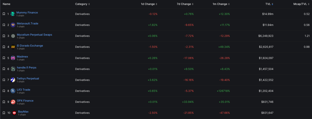
Task: Open the Metavault.Trade protocol link
Action: 27,23
